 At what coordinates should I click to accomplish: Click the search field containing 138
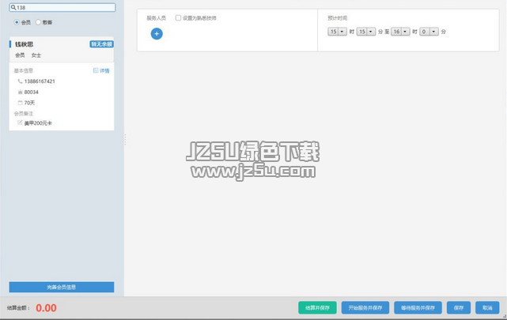coord(63,8)
